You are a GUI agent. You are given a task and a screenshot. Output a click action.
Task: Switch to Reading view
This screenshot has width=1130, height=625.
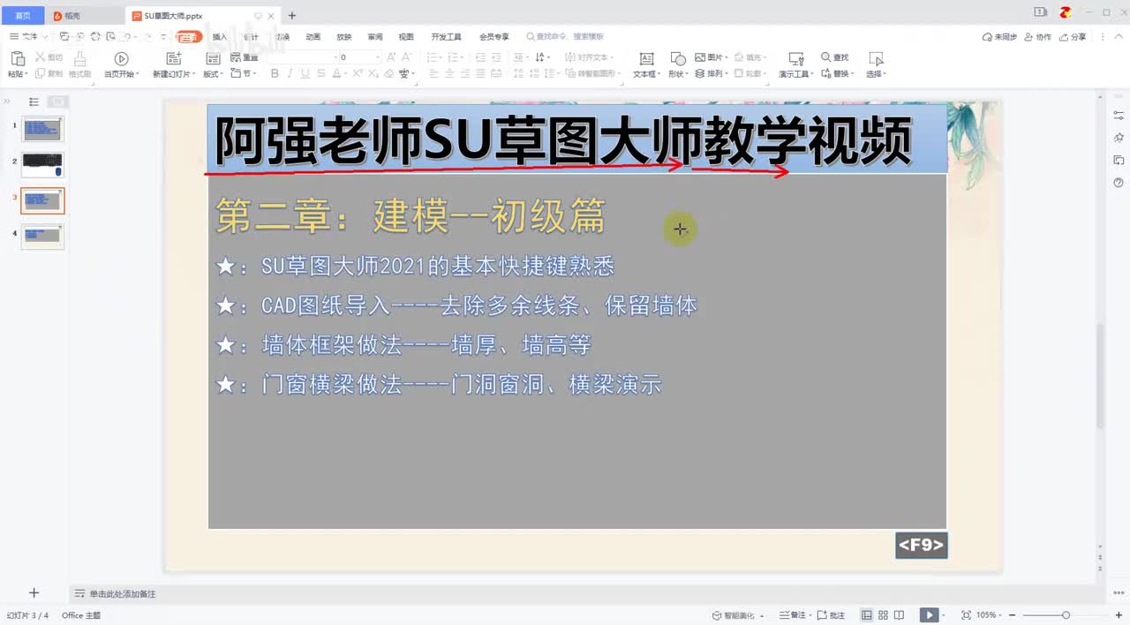tap(899, 615)
